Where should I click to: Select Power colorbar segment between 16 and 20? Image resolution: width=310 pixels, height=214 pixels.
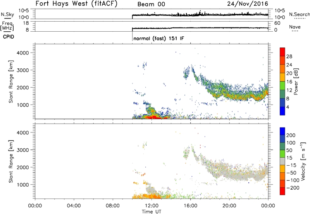(x=282, y=77)
